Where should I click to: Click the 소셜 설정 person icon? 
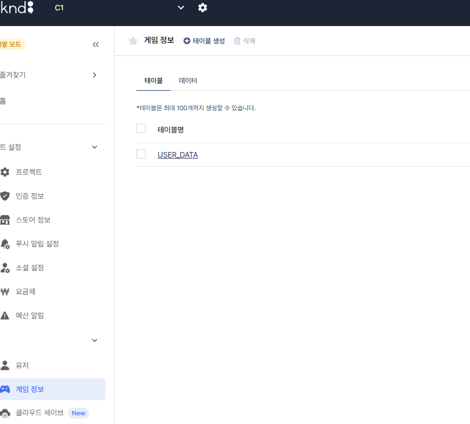tap(5, 268)
